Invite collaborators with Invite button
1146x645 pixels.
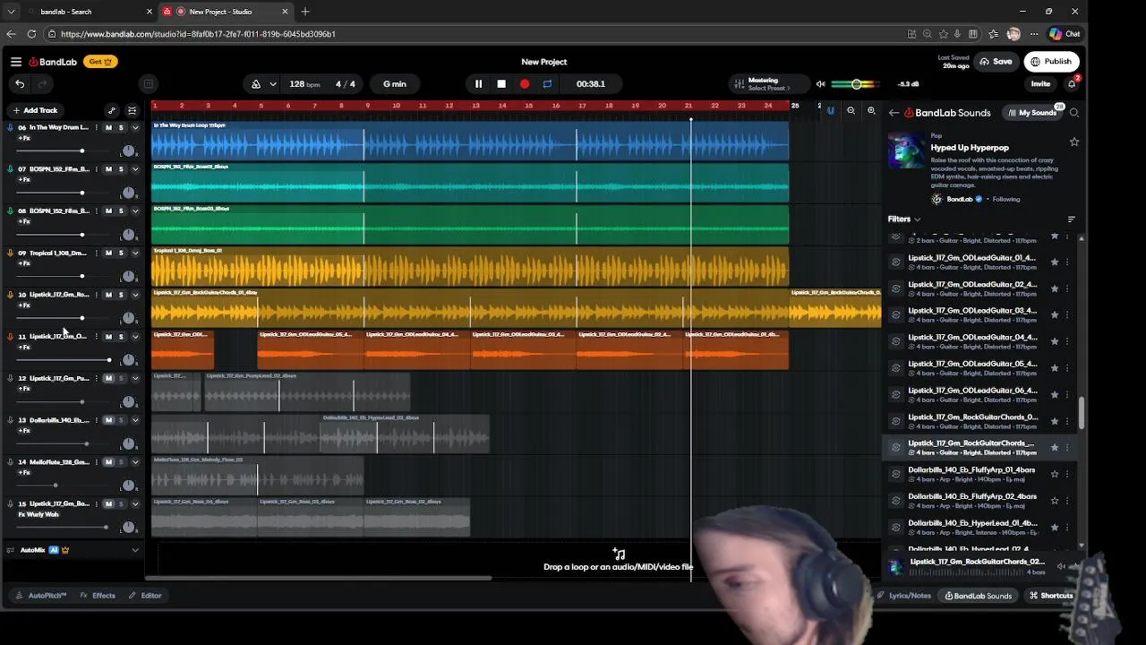[1040, 84]
